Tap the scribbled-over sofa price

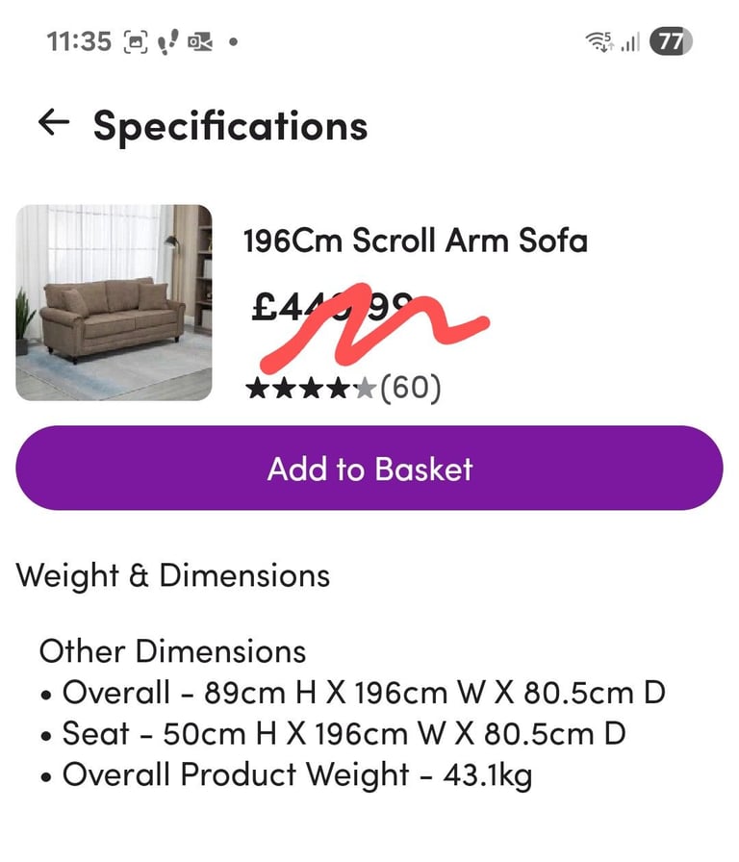pyautogui.click(x=332, y=307)
